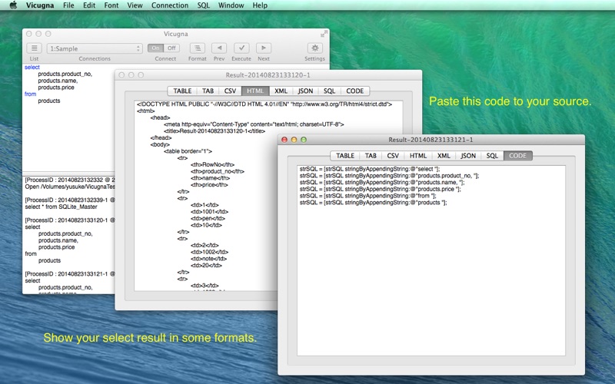
Task: Zoom the front Result window with green button
Action: tap(304, 140)
